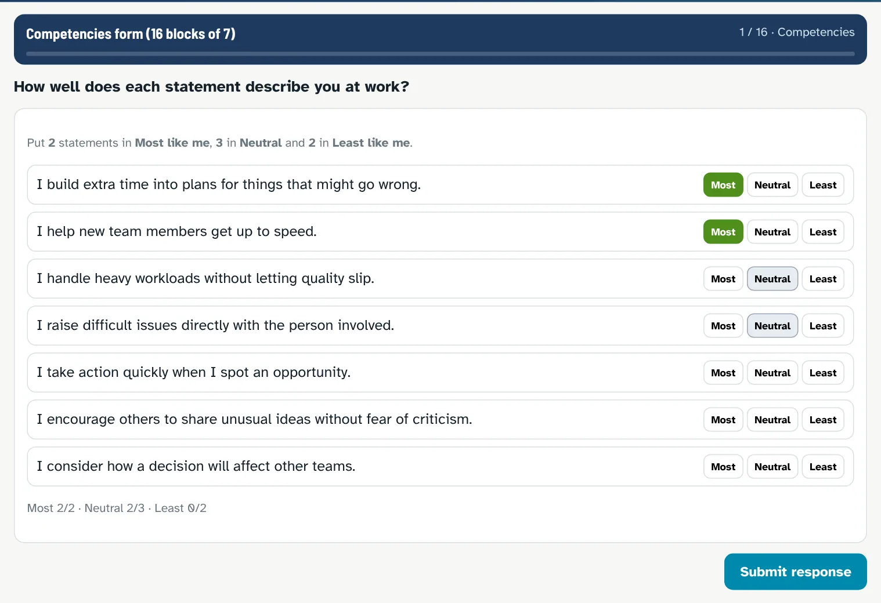Viewport: 881px width, 603px height.
Task: Click the 'I take action quickly' statement text
Action: pyautogui.click(x=194, y=372)
